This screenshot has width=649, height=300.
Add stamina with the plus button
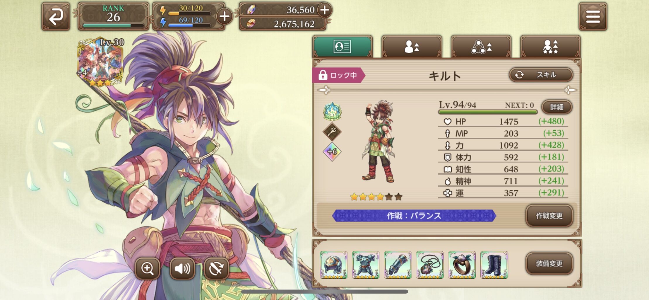[225, 16]
